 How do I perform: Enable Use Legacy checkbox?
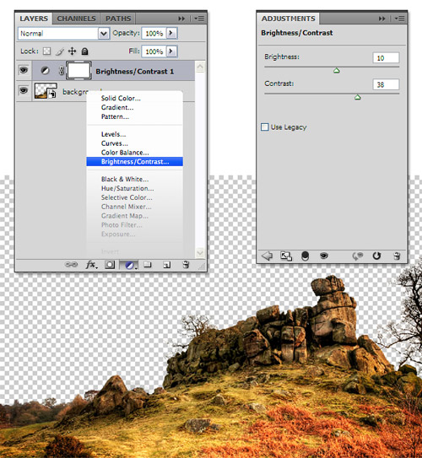point(265,127)
